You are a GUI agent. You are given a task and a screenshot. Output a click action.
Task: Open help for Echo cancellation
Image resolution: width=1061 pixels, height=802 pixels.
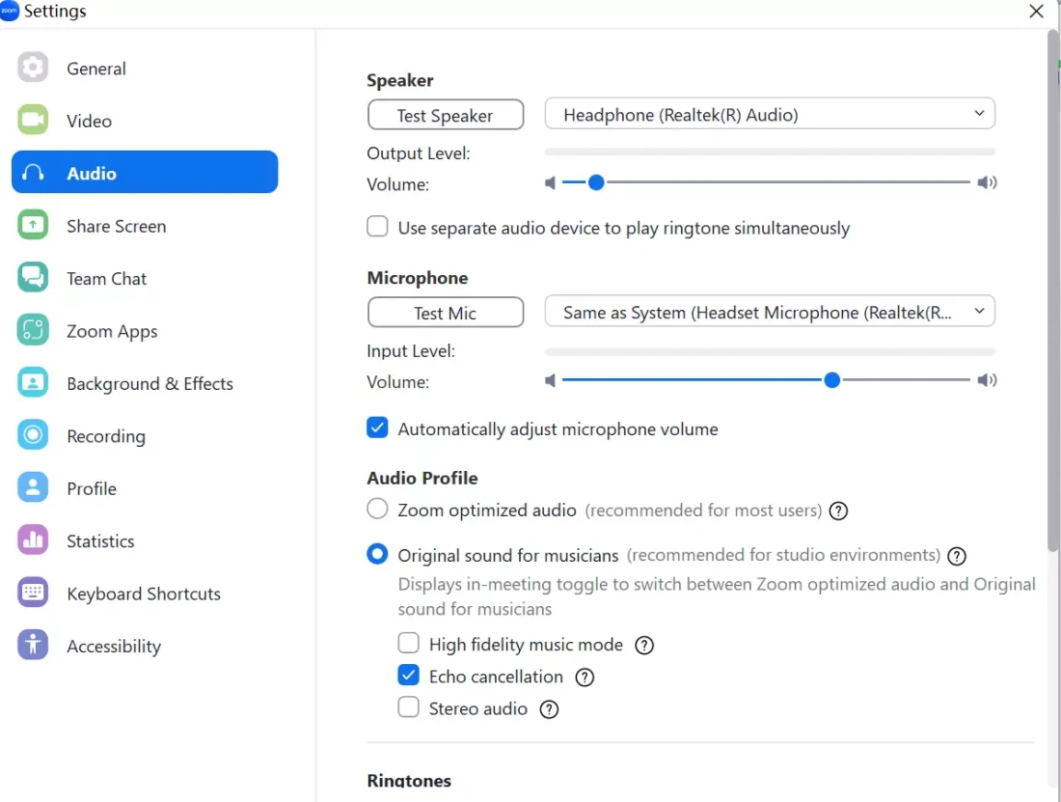(585, 678)
